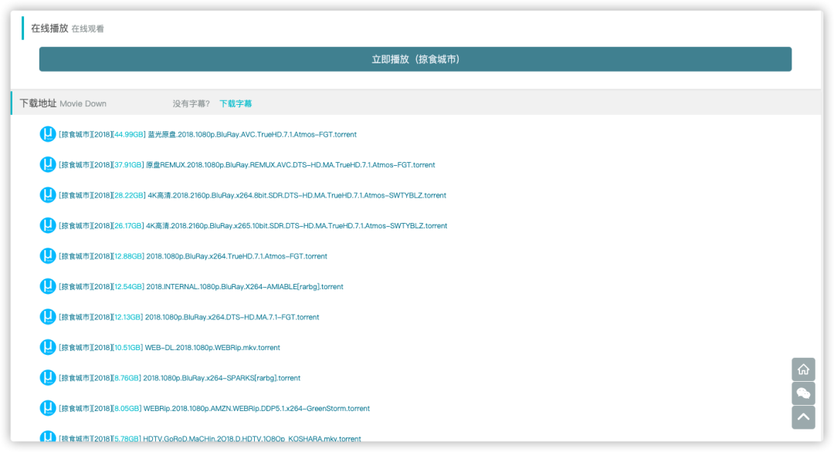Screen dimensions: 834x452
Task: Download the 44.99GB 蓝光原盘 BluRay AVC torrent
Action: 208,134
